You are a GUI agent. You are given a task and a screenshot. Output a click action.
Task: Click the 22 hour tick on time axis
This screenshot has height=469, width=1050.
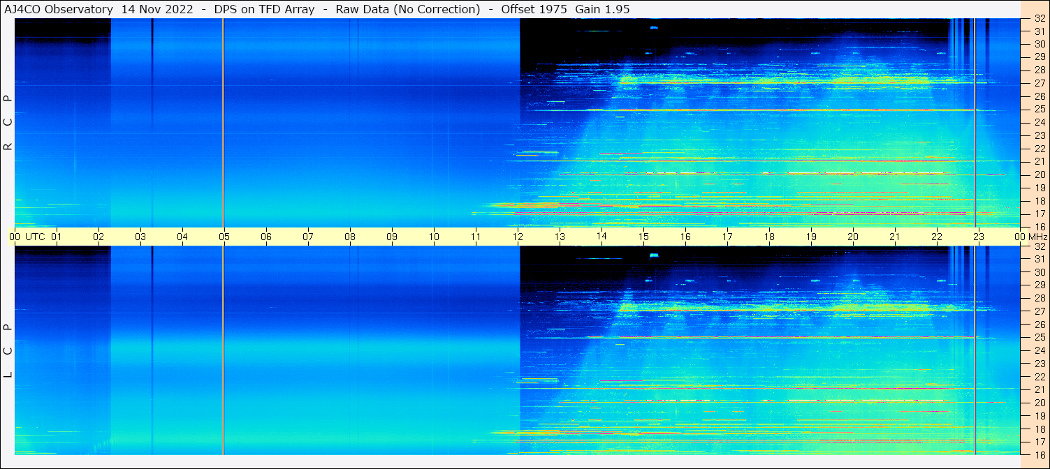[x=937, y=237]
